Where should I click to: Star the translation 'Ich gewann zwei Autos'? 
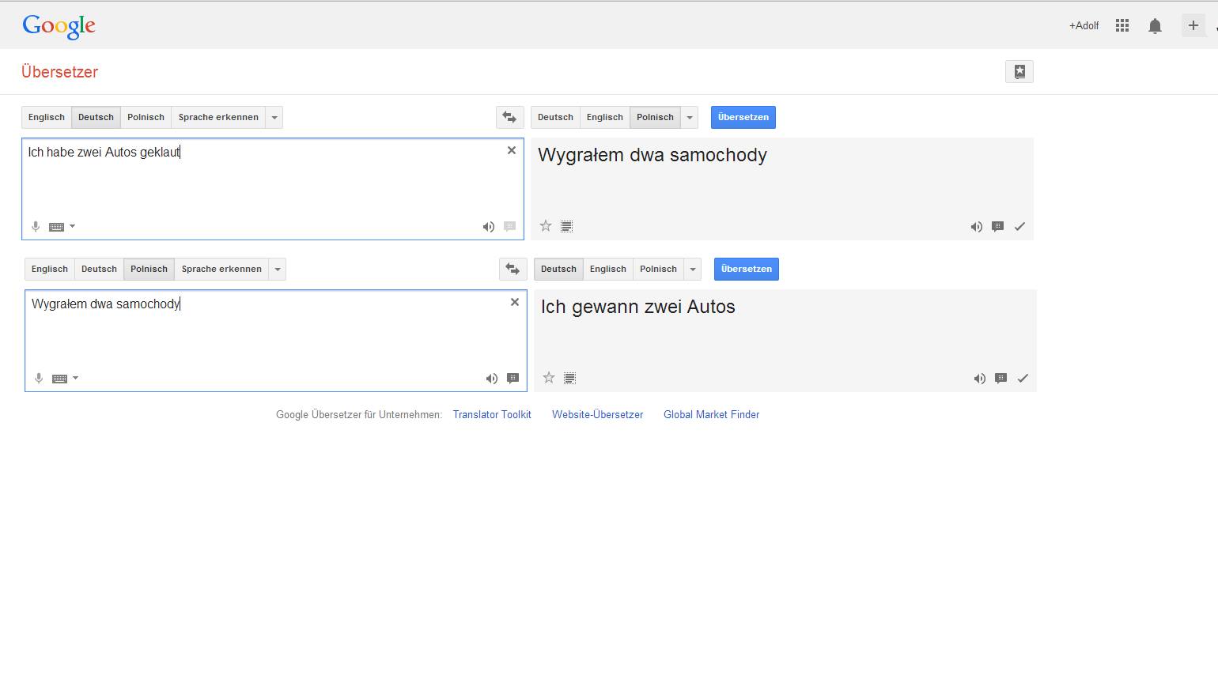(549, 378)
